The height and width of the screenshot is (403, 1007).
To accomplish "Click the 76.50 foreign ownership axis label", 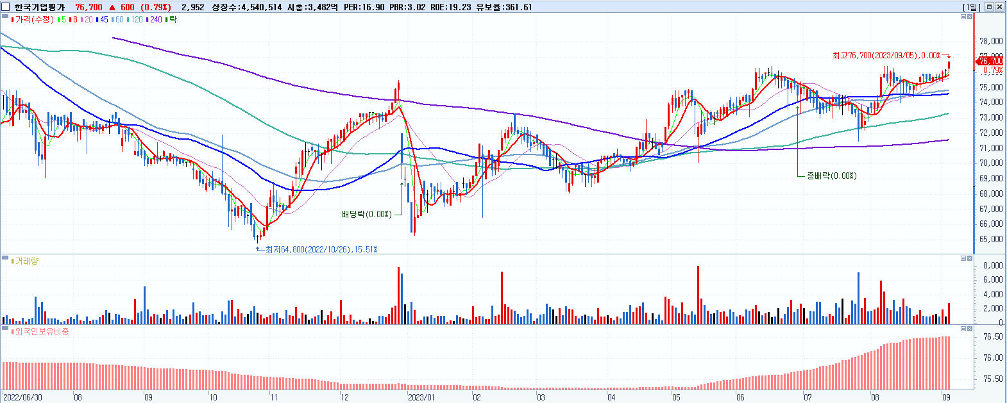I will pos(993,337).
